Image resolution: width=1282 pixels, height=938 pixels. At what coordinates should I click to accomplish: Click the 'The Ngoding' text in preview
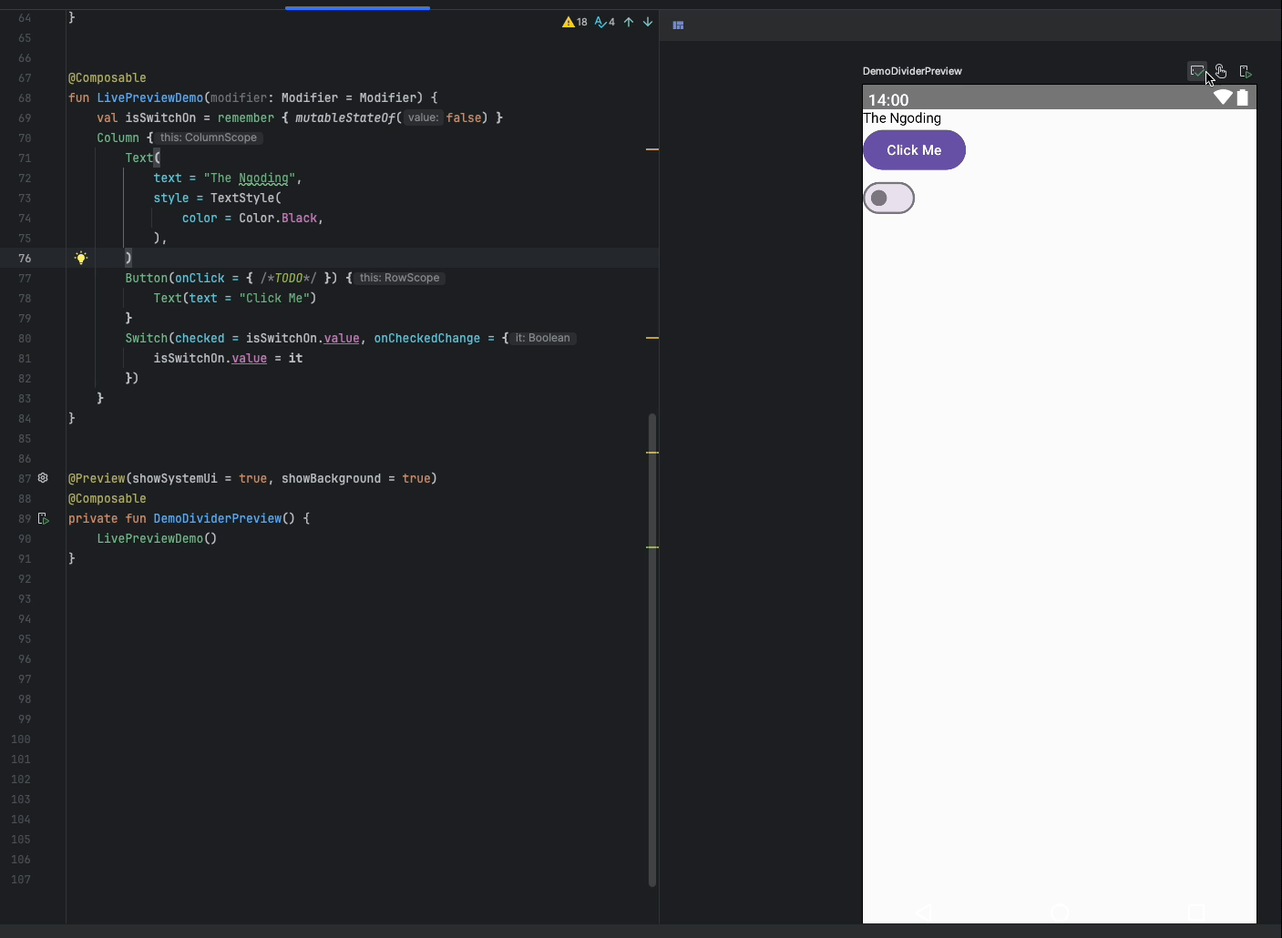pyautogui.click(x=902, y=118)
